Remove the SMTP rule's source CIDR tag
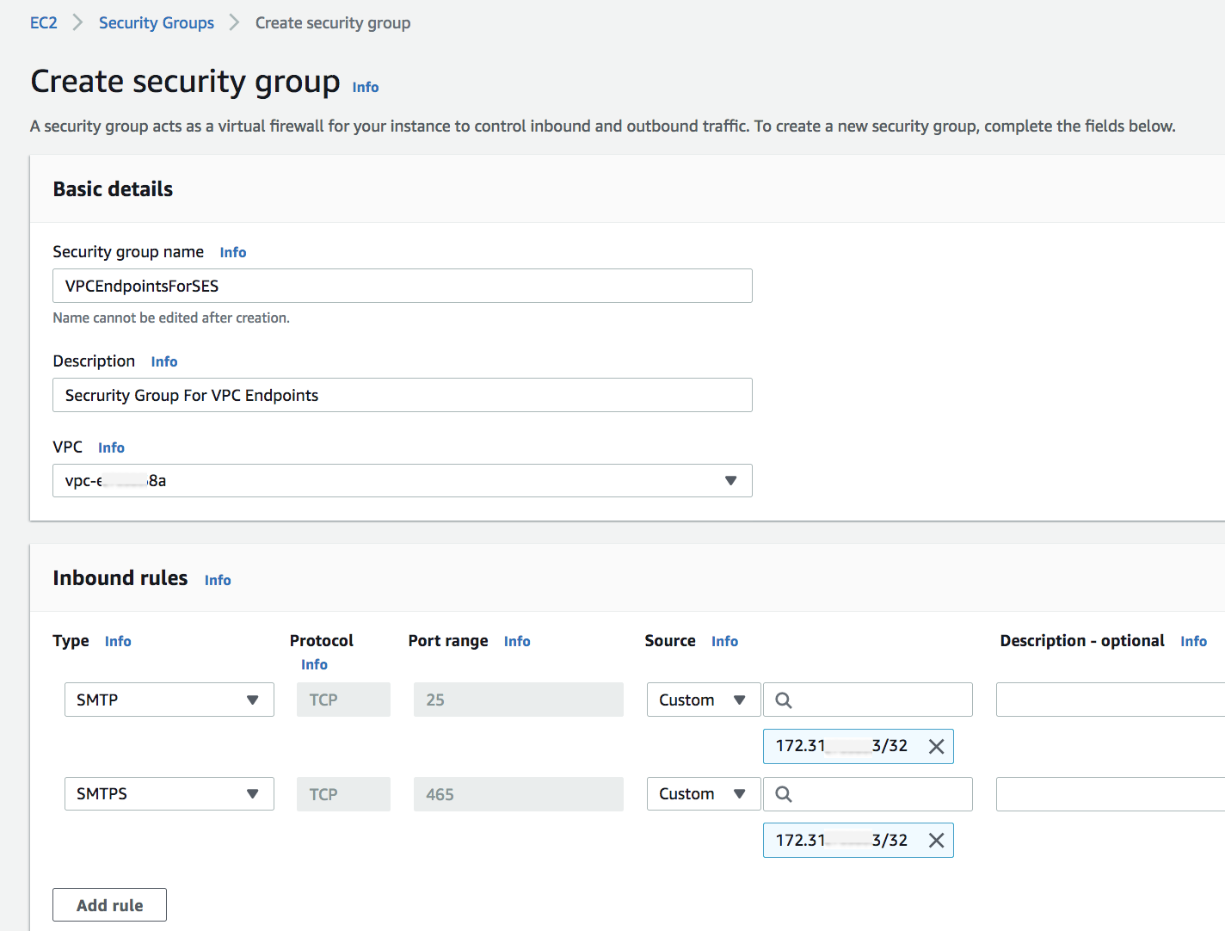 point(936,747)
